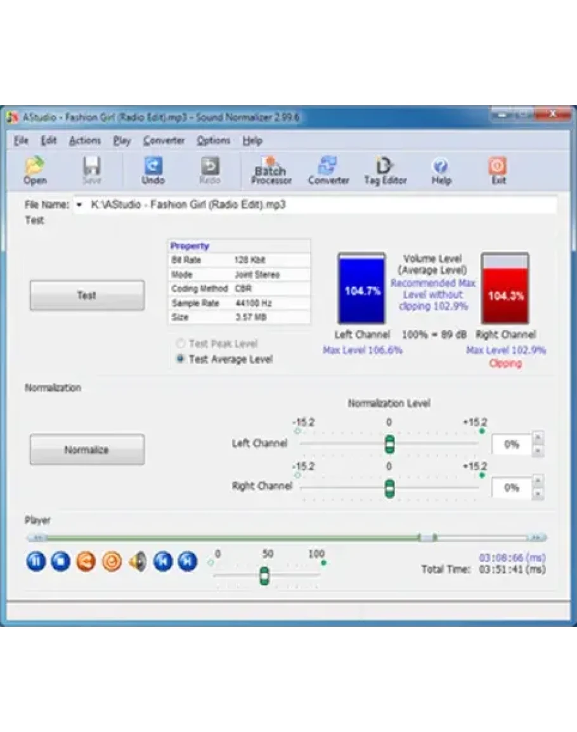
Task: Select the Test Peak Level radio button
Action: [x=181, y=344]
